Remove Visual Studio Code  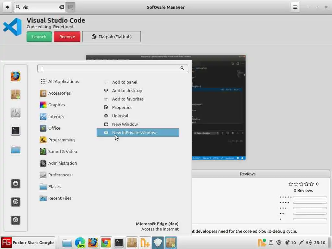67,37
